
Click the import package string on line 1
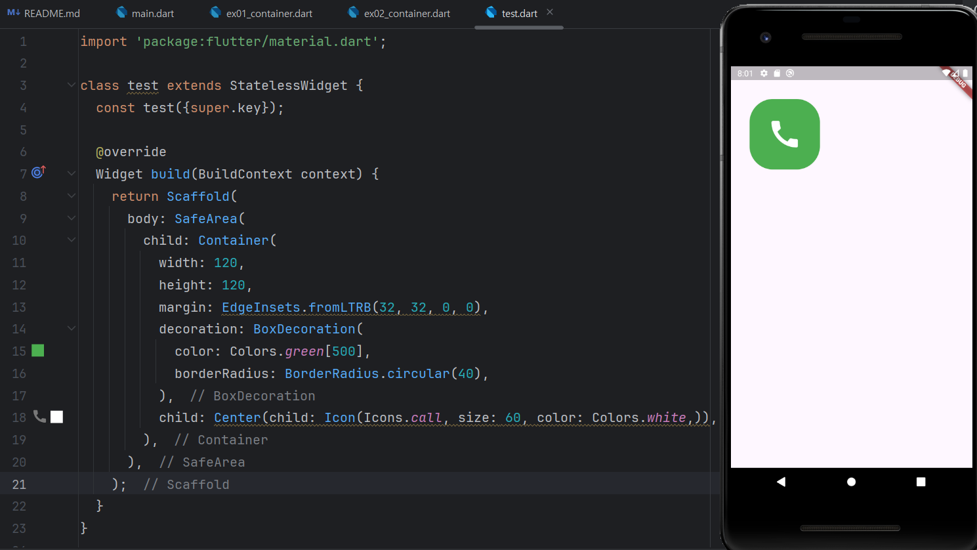point(257,41)
